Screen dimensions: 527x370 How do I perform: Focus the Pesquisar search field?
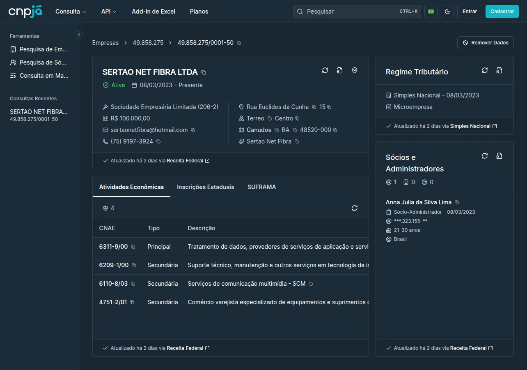coord(357,12)
